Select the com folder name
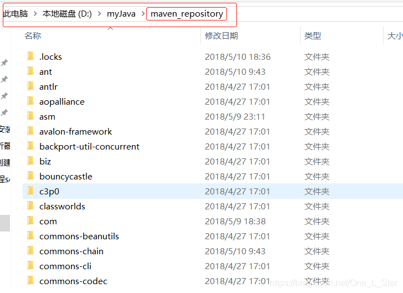This screenshot has width=403, height=293. pos(48,222)
